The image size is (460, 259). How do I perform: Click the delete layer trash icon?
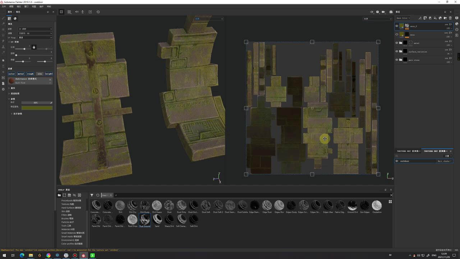coord(450,18)
